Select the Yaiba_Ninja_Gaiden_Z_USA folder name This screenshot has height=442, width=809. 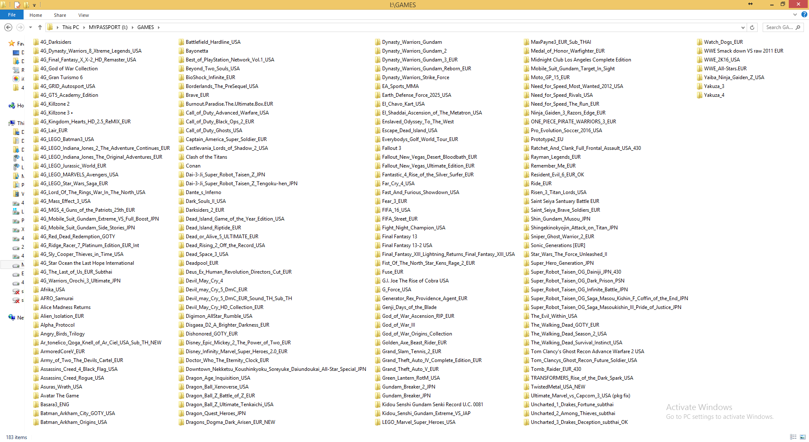[734, 77]
